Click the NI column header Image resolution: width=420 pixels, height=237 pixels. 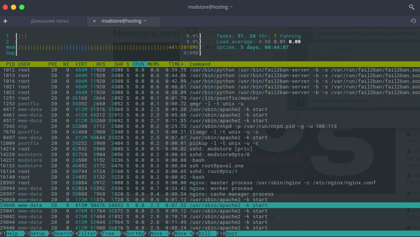point(66,64)
